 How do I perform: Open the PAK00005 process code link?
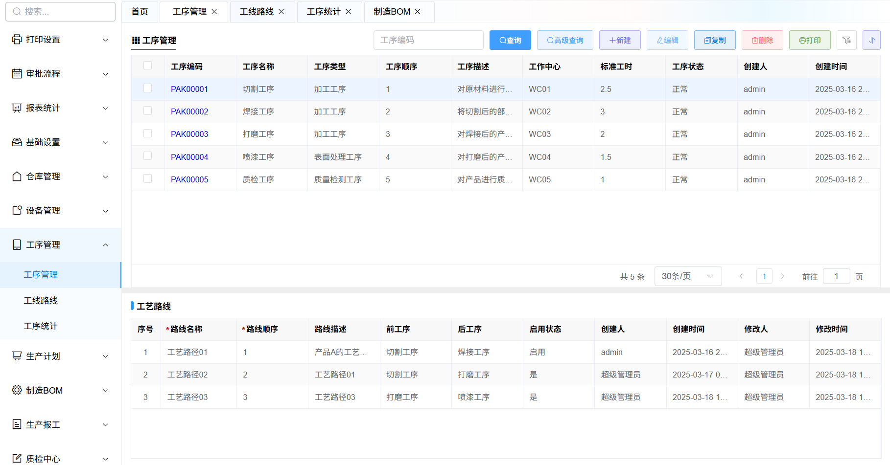point(189,179)
